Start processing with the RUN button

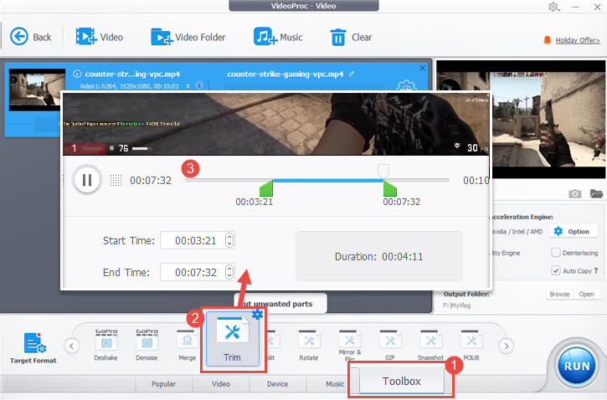coord(576,366)
